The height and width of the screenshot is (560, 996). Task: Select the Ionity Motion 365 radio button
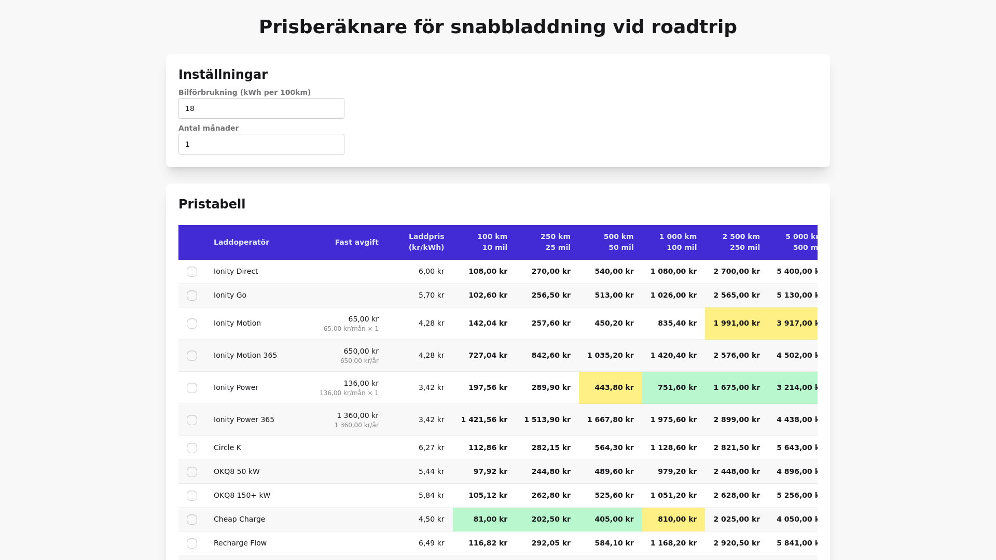tap(192, 356)
